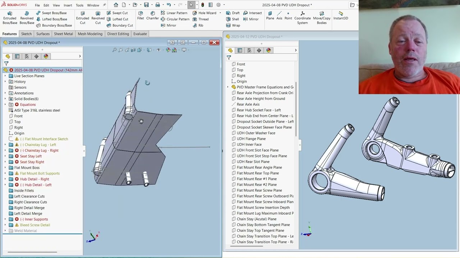Click Edit Appearance in heads-up toolbar
This screenshot has width=460, height=258.
[x=168, y=50]
